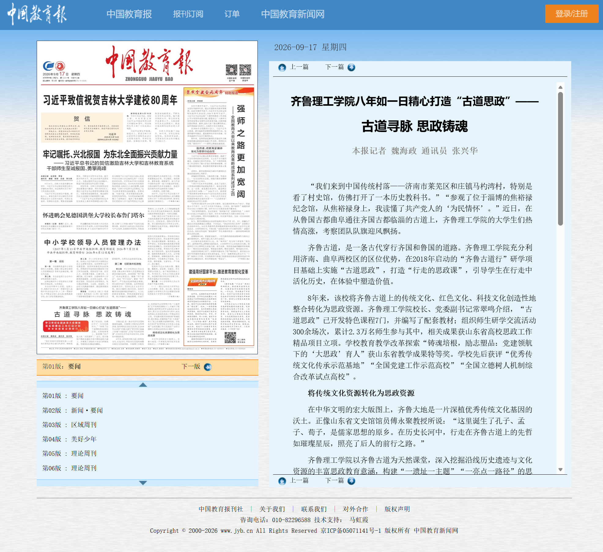Click the 中国教育报 logo in header

click(37, 14)
